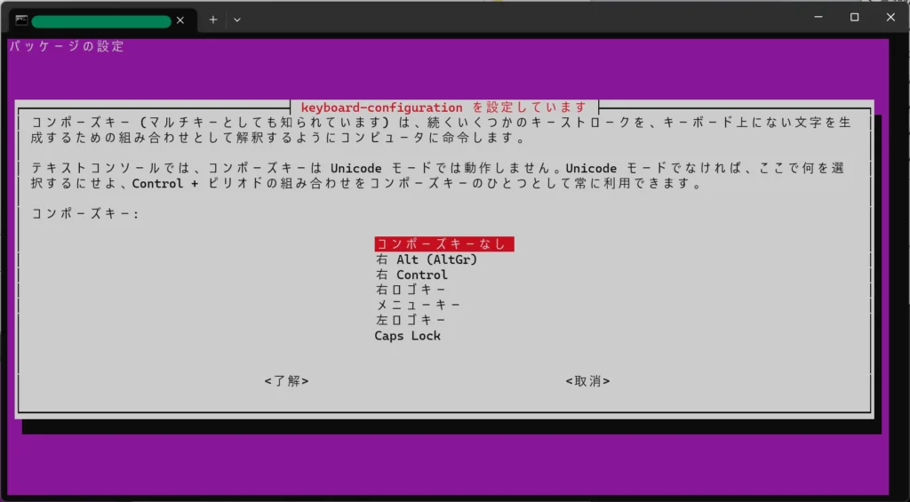Viewport: 910px width, 502px height.
Task: Choose 右 Alt (AltGr) as compose key
Action: 427,260
